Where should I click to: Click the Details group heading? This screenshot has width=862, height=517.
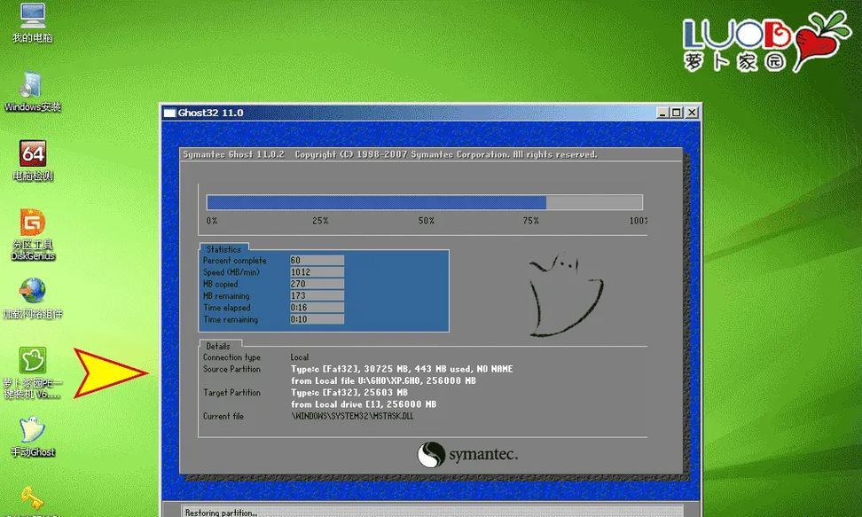pyautogui.click(x=218, y=346)
